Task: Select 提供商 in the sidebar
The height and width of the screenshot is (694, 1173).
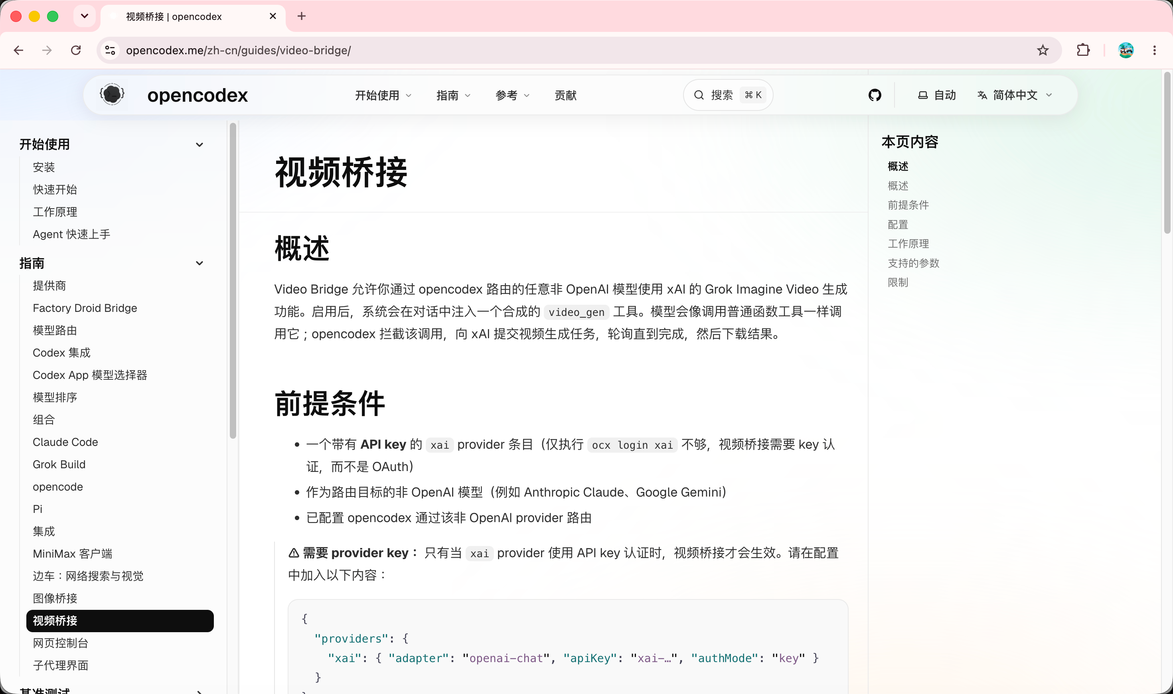Action: pos(49,286)
